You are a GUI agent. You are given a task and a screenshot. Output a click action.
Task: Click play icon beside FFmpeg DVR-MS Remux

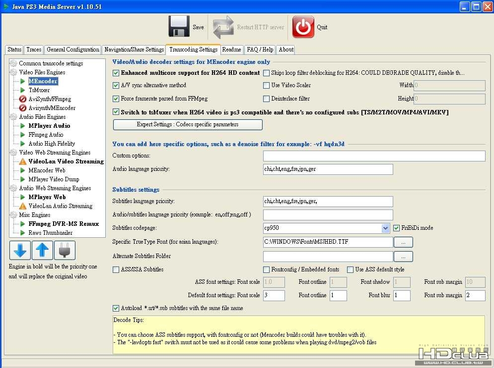click(x=23, y=224)
